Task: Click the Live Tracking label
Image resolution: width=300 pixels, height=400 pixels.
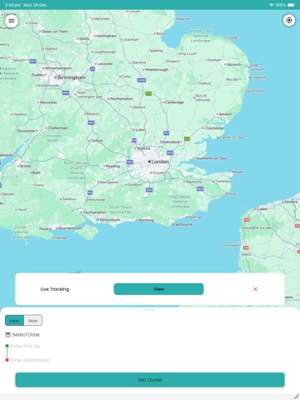Action: click(x=55, y=289)
